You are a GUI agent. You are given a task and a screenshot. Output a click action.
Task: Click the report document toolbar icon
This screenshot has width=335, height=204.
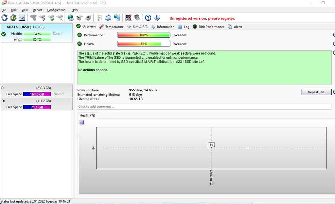coord(99,18)
